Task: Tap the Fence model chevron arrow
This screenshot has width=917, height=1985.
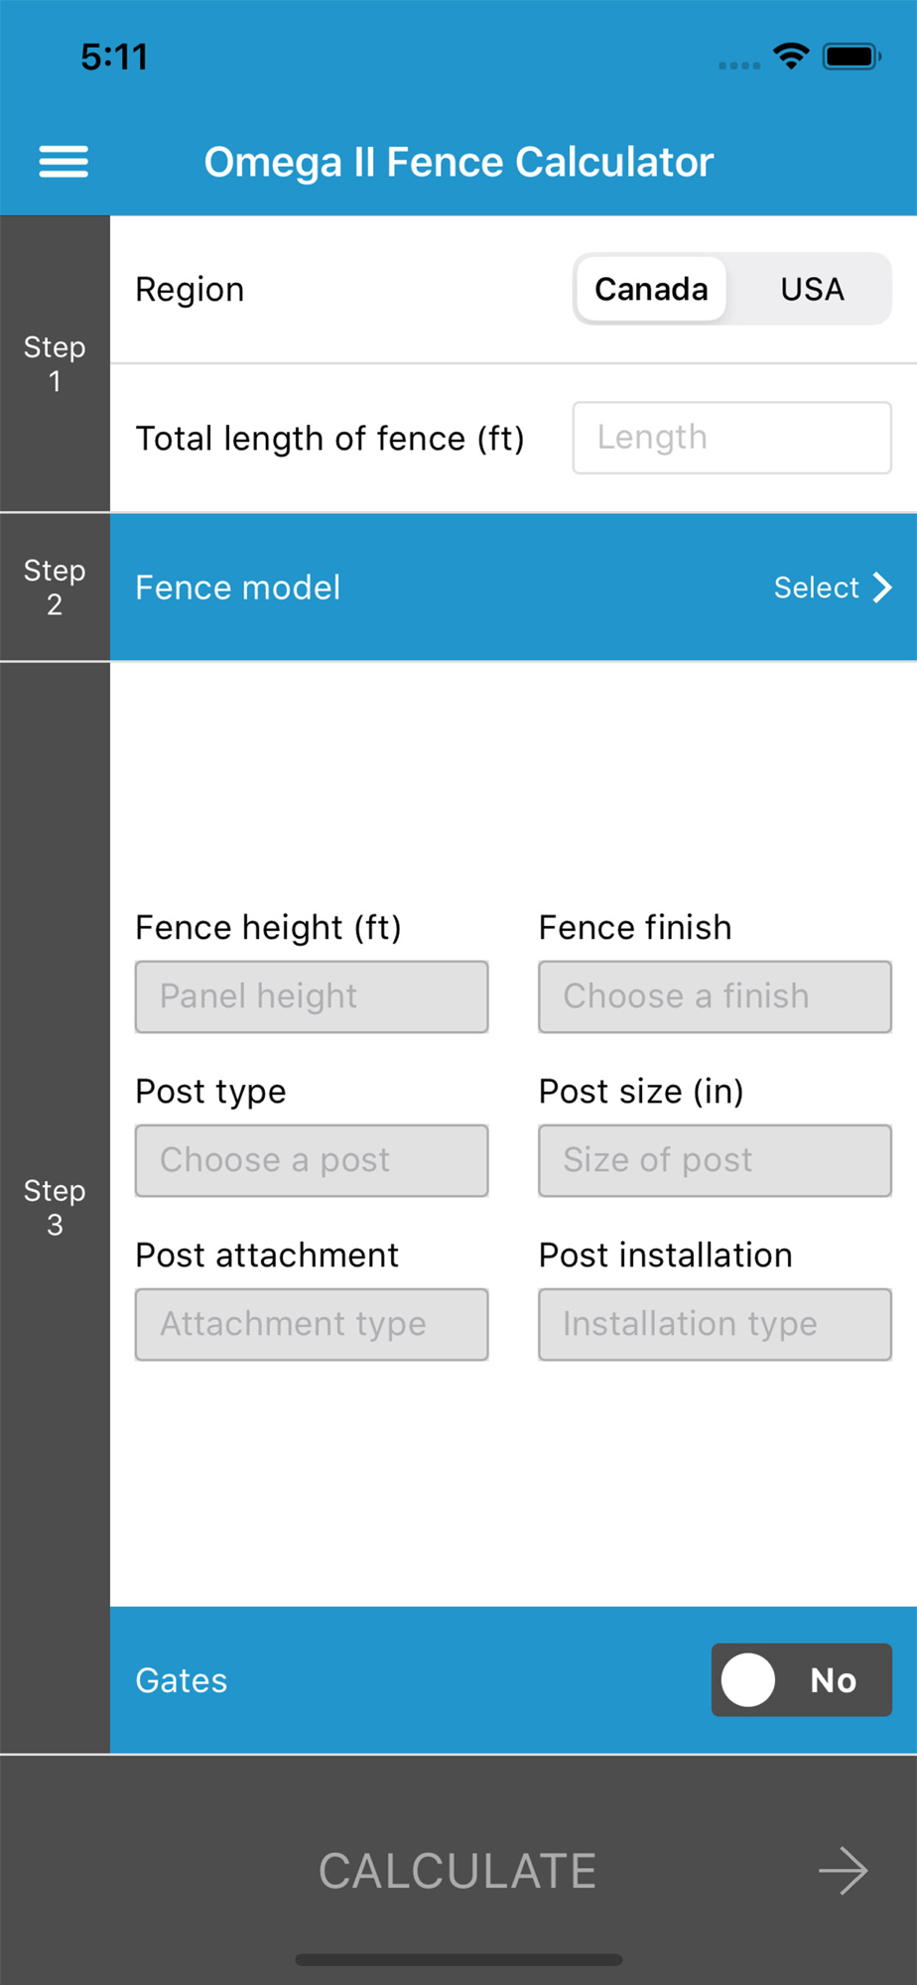Action: (882, 588)
